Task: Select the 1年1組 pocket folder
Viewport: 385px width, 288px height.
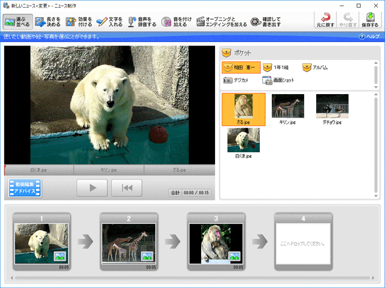Action: pyautogui.click(x=276, y=68)
